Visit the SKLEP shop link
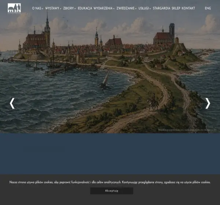220x205 pixels. pyautogui.click(x=176, y=8)
